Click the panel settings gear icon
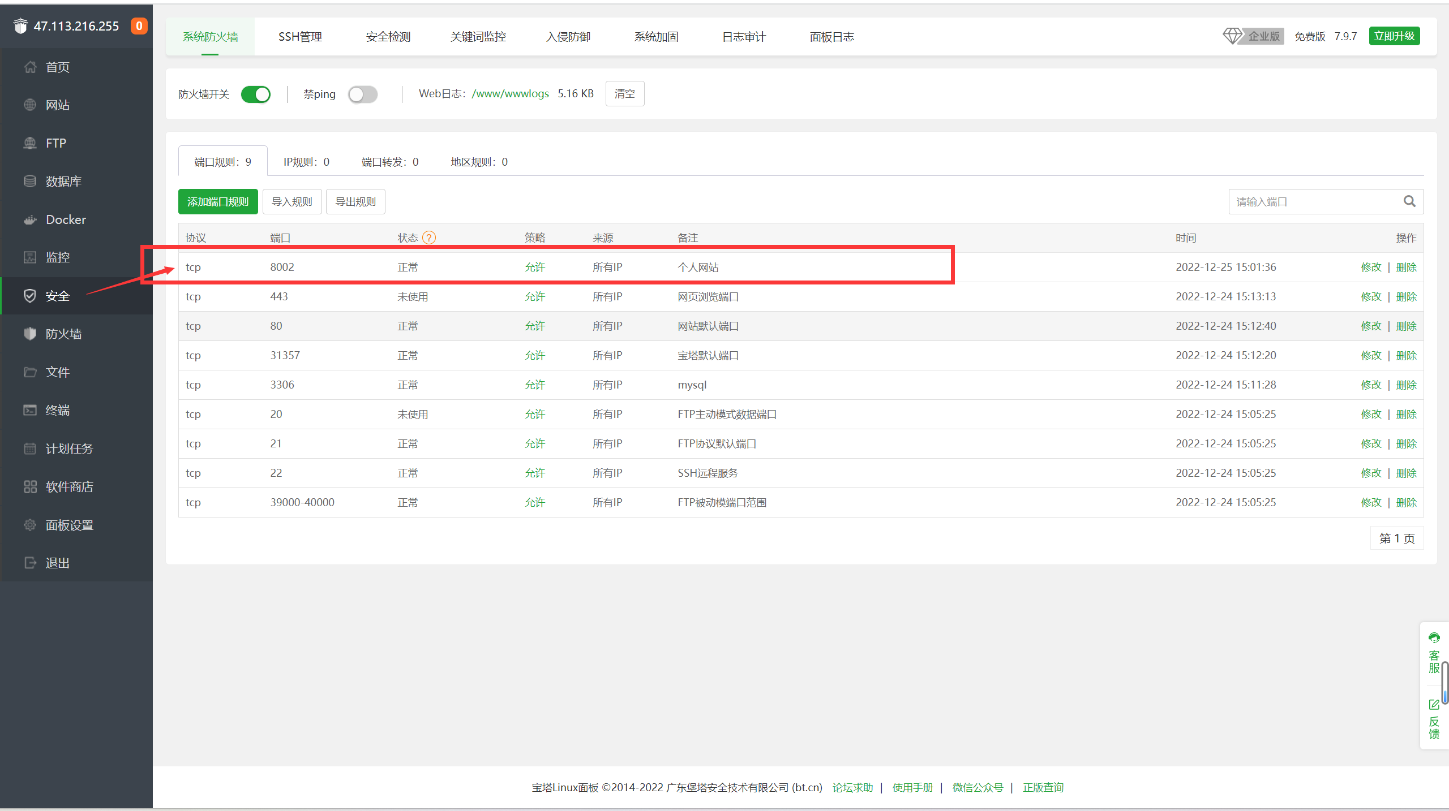Viewport: 1449px width, 811px height. pos(30,525)
